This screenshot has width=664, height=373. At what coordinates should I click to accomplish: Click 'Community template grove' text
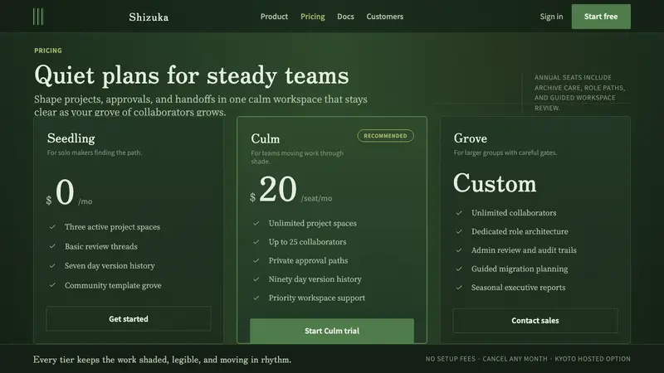click(113, 285)
